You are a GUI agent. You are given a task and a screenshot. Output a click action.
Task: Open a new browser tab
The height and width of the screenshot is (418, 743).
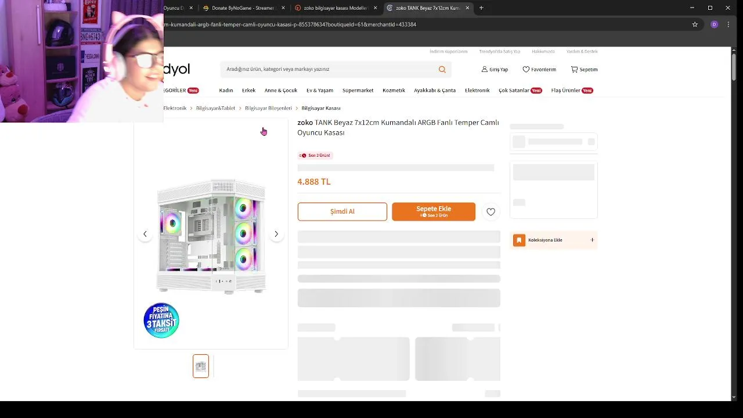click(x=481, y=8)
